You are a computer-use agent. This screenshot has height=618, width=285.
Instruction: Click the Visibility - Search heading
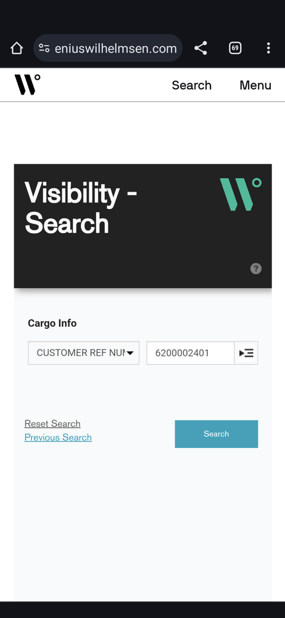coord(81,208)
